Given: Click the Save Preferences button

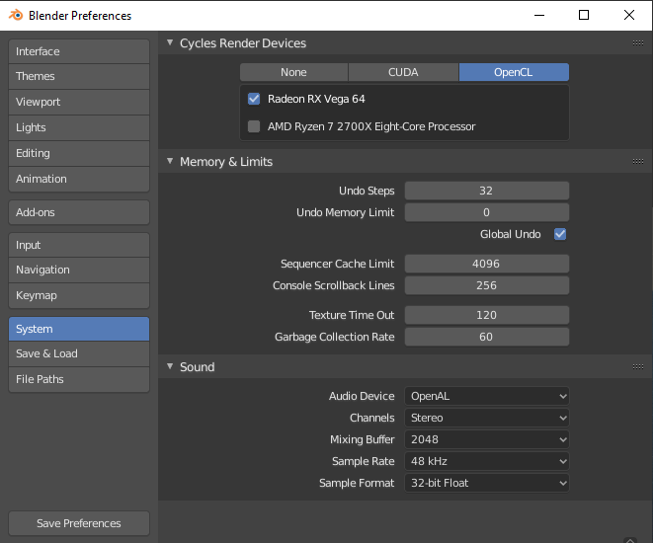Looking at the screenshot, I should 79,523.
